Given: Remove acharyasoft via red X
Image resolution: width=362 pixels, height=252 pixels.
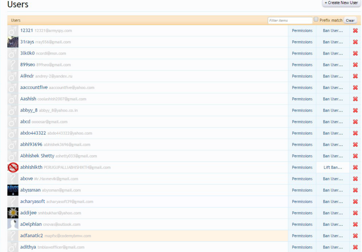Looking at the screenshot, I should tap(355, 202).
